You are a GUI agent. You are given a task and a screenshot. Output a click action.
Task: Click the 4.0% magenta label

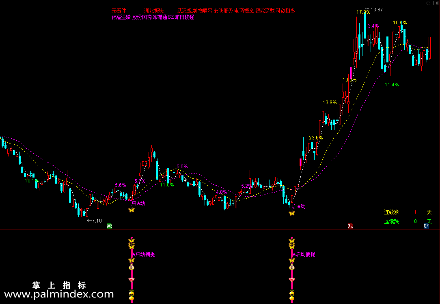pos(221,192)
